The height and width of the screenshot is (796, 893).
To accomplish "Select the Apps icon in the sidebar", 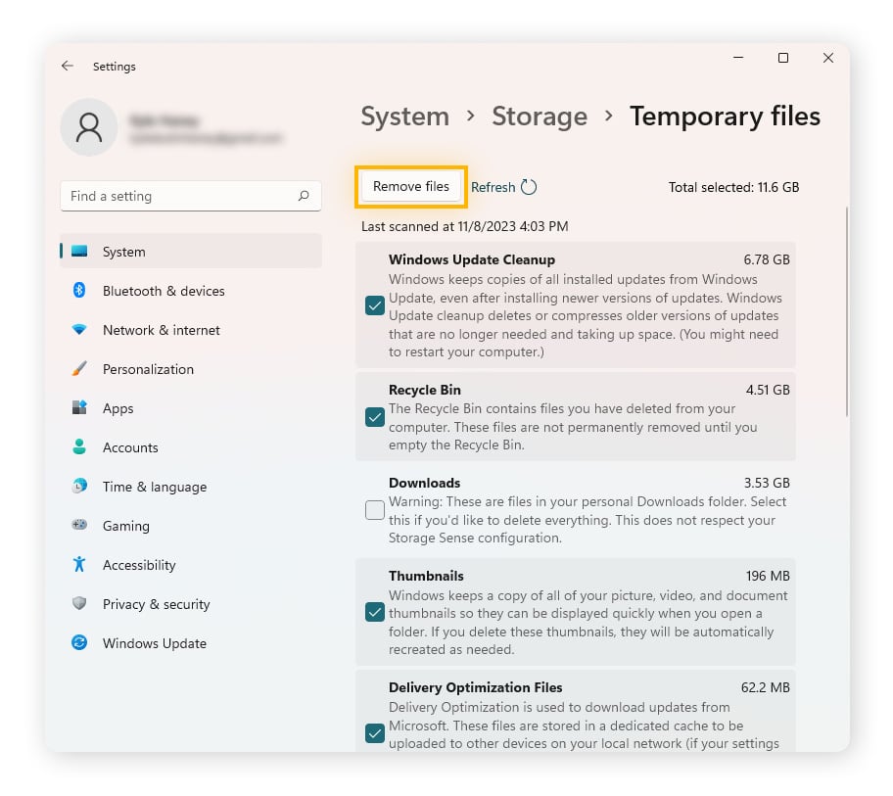I will coord(79,408).
